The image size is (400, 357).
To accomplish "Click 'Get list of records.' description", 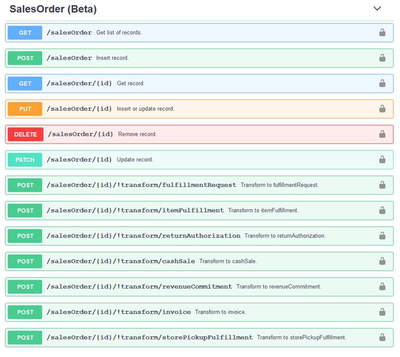I will point(119,33).
